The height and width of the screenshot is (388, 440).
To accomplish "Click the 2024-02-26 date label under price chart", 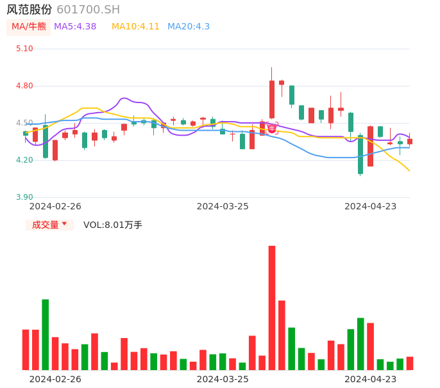I will [55, 206].
